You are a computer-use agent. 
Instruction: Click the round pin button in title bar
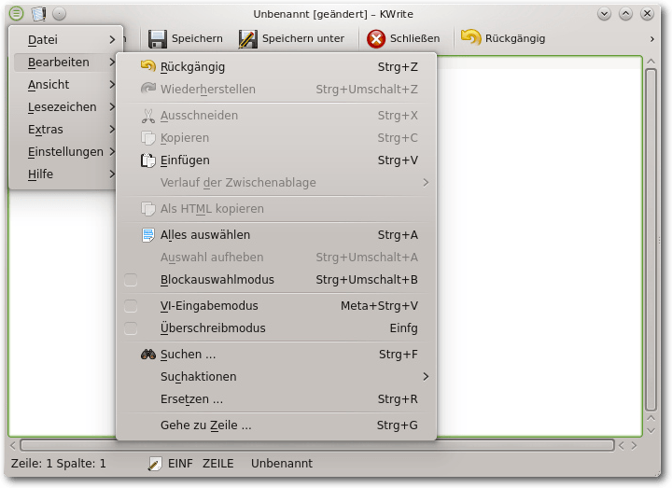click(59, 14)
